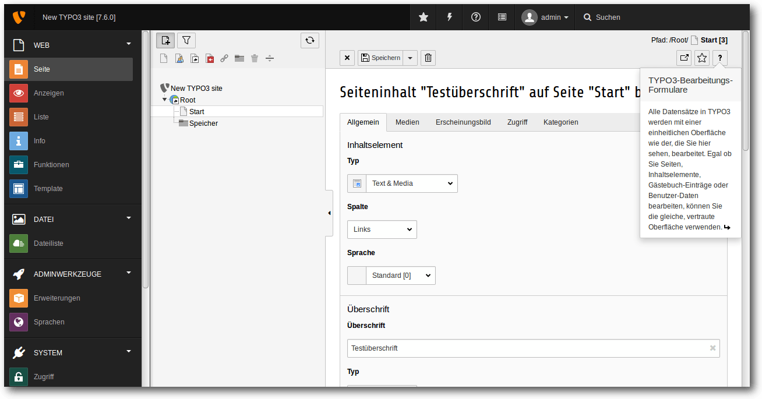The width and height of the screenshot is (762, 399).
Task: Open the admin user menu
Action: point(545,17)
